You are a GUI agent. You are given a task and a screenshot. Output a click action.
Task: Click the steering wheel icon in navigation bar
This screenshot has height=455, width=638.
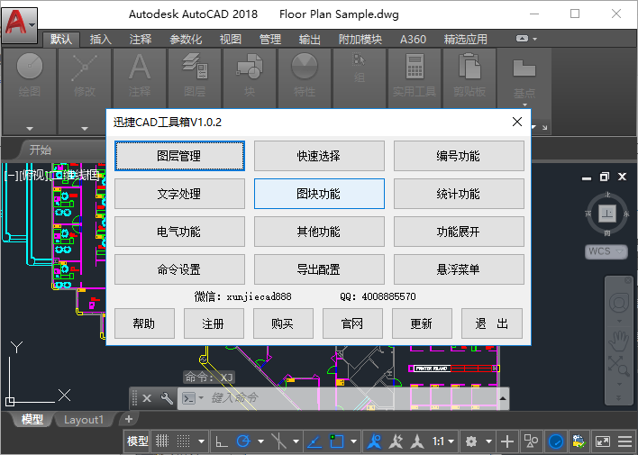coord(619,303)
